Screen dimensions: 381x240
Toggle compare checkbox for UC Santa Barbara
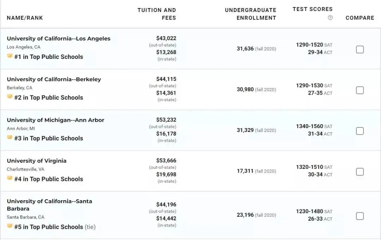click(360, 216)
